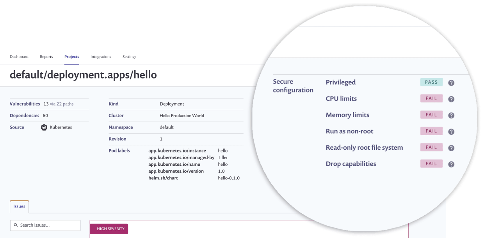Click the 'Cluster' field label
Viewport: 484px width, 238px height.
116,116
